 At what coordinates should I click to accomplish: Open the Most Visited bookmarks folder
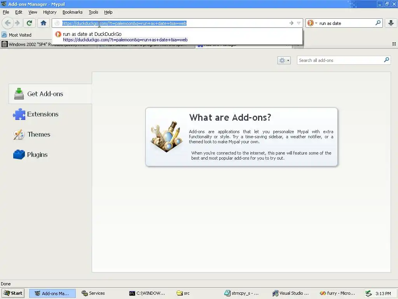coord(16,35)
